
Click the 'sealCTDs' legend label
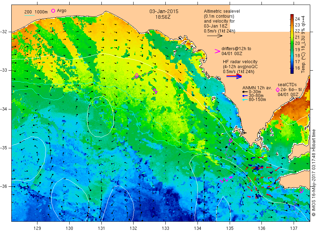pos(287,85)
